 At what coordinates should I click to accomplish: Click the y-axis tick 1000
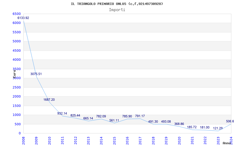[17, 115]
